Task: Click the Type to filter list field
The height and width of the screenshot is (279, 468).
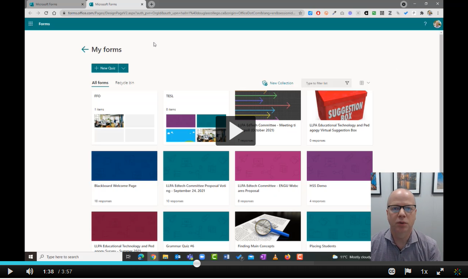Action: 323,83
